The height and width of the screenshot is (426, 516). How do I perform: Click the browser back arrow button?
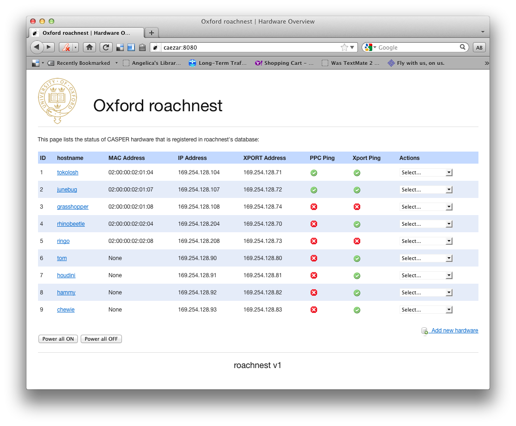coord(37,47)
